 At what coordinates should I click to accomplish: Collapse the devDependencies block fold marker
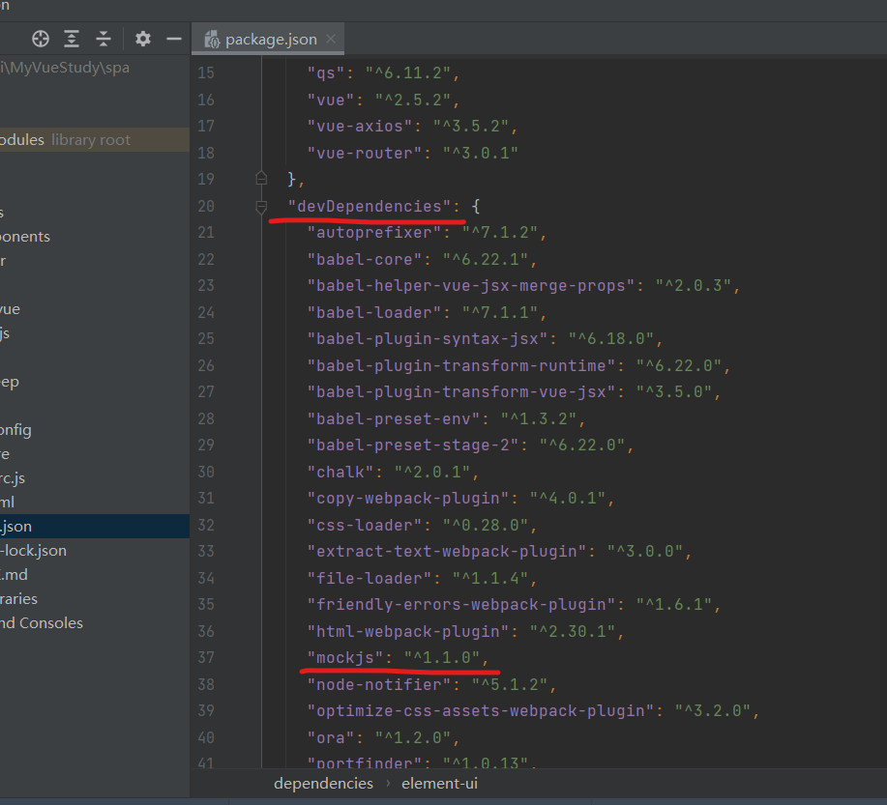(261, 207)
